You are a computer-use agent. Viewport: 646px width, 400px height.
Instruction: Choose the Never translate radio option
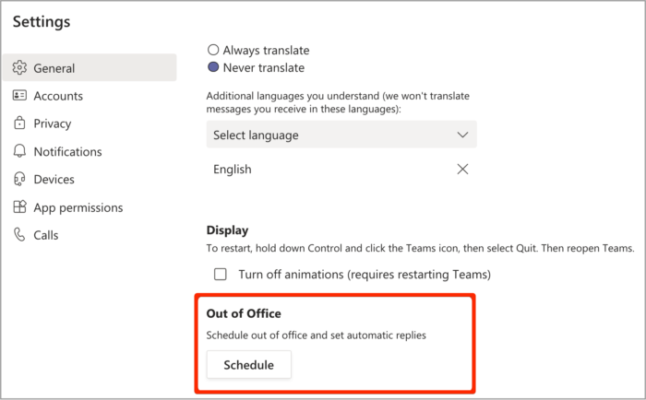tap(214, 67)
